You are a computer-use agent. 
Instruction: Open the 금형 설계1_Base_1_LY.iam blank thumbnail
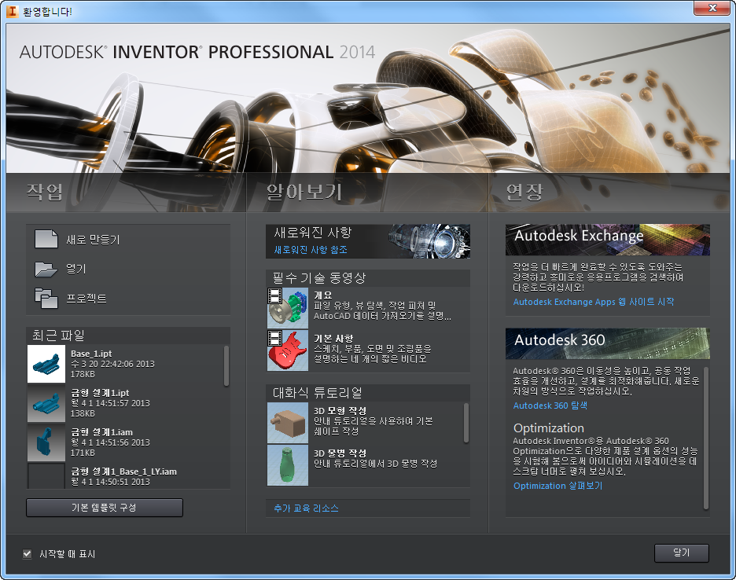(x=46, y=475)
